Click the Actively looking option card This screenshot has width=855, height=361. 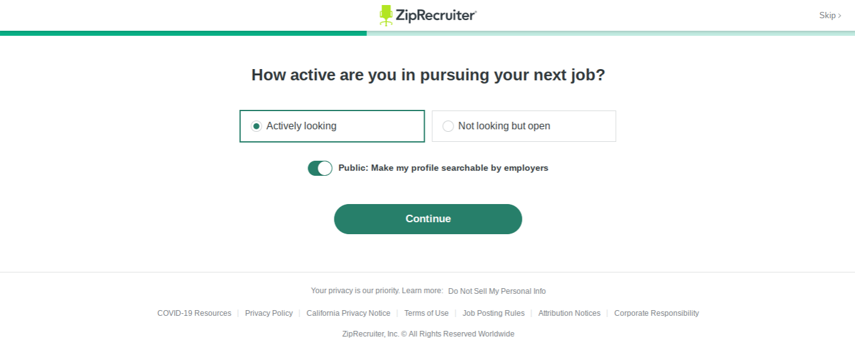[x=332, y=126]
